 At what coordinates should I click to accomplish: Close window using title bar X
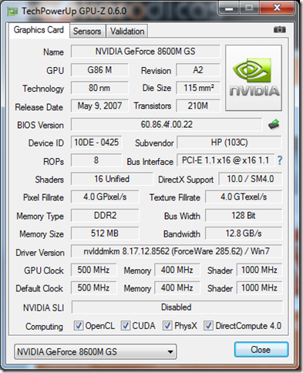pos(277,8)
